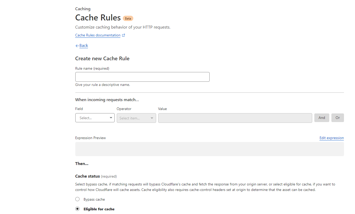
Task: Open the Cache Rules documentation
Action: coord(97,35)
